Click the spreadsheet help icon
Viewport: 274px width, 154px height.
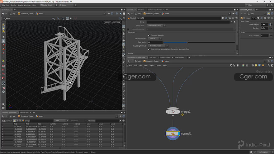124,121
